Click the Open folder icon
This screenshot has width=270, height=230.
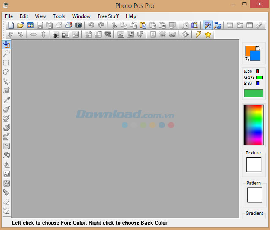tap(20, 25)
